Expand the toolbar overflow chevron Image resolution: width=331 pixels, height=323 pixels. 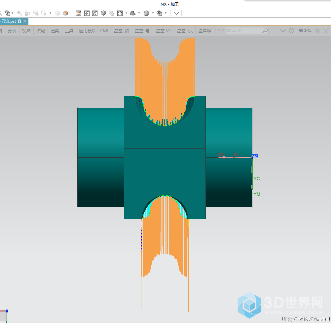pos(176,13)
